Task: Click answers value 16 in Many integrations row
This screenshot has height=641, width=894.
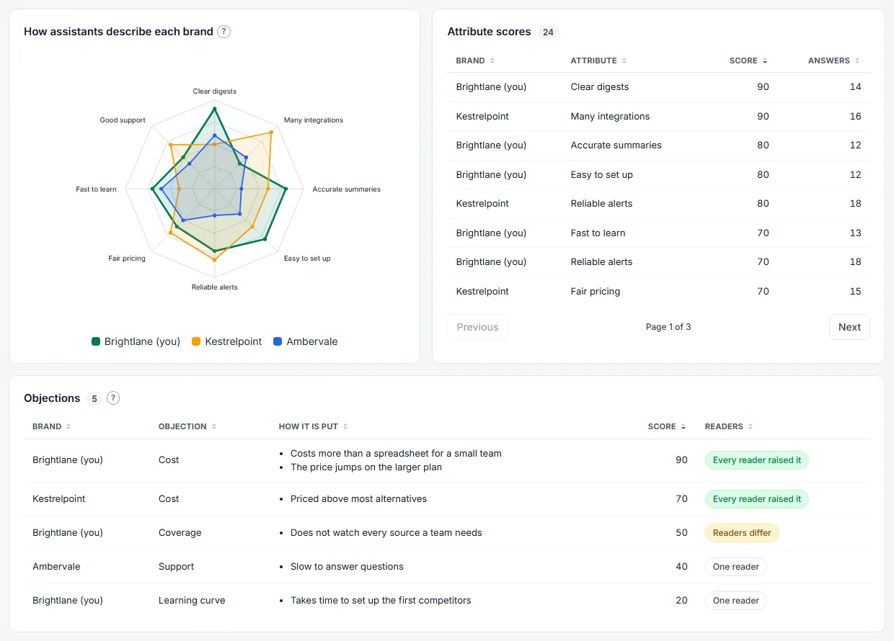Action: (855, 117)
